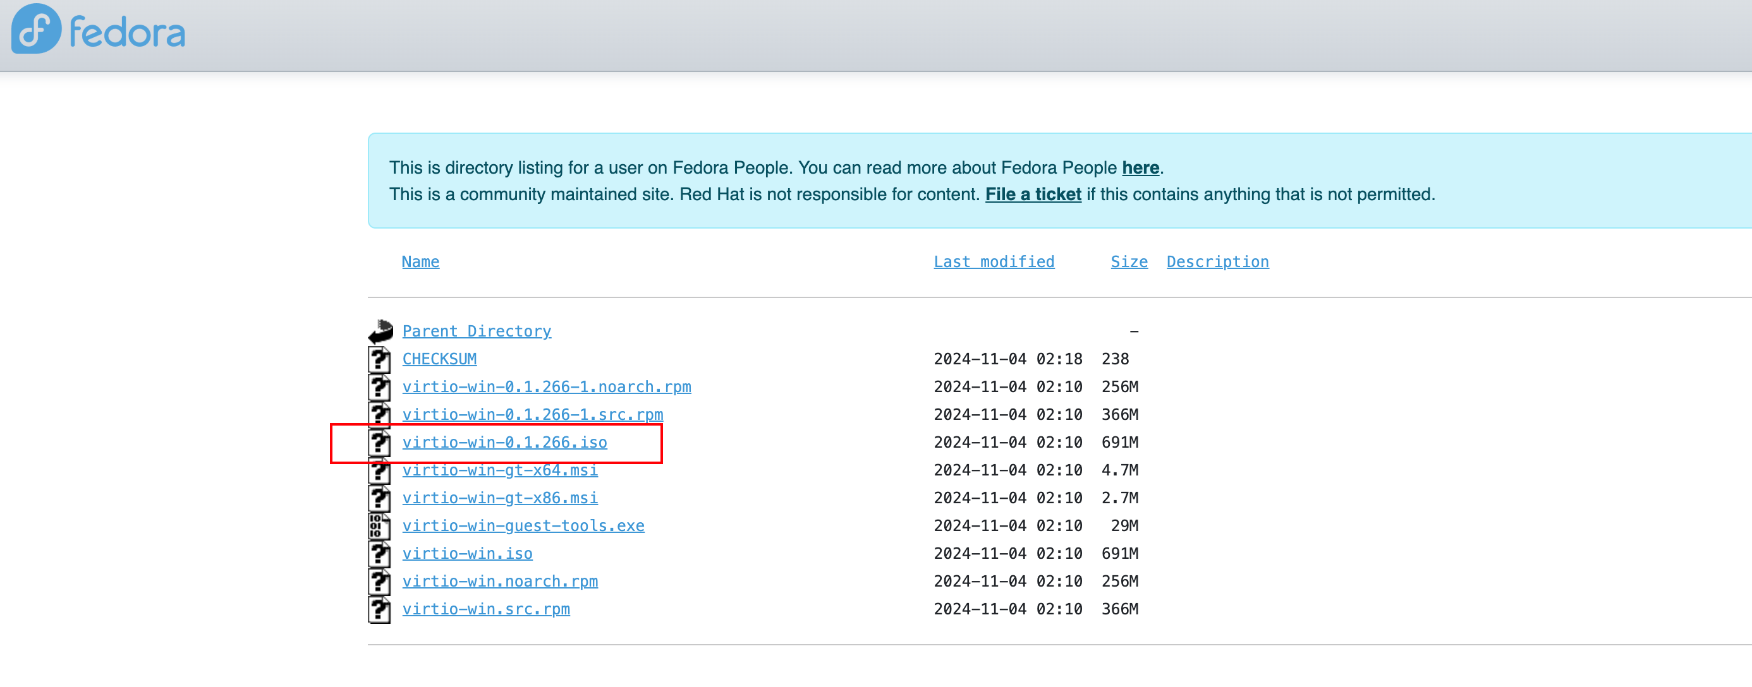Download virtio-win-0.1.266.iso file

pyautogui.click(x=504, y=443)
